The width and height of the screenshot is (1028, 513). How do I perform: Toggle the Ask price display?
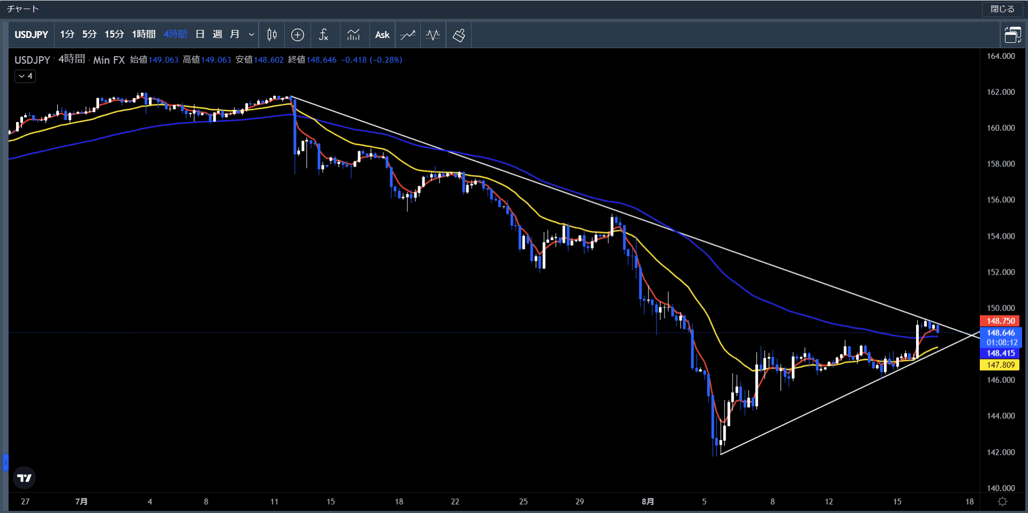coord(382,35)
